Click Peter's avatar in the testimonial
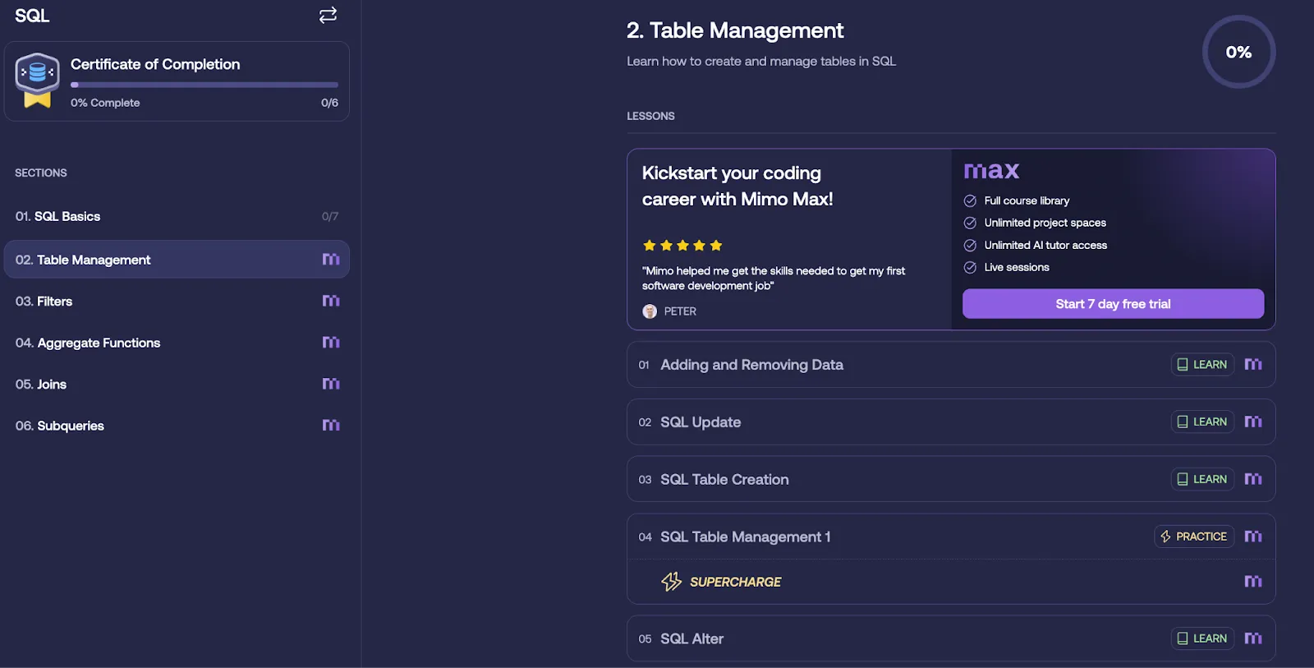This screenshot has height=668, width=1314. [x=650, y=311]
